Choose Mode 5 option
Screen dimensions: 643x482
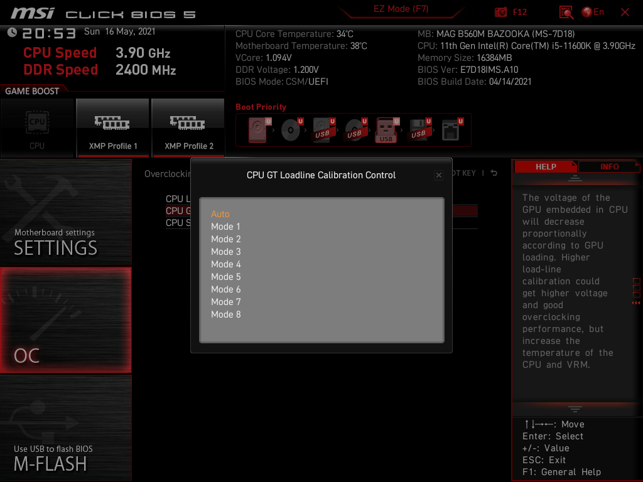point(225,277)
